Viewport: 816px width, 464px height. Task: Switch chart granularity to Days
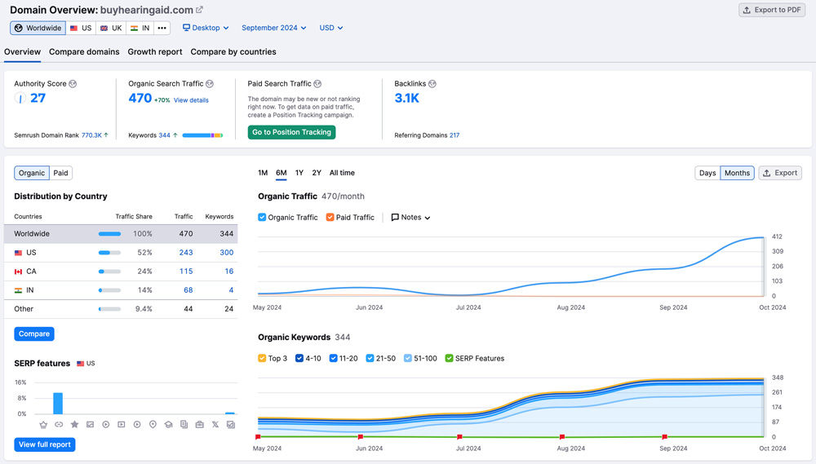(707, 173)
